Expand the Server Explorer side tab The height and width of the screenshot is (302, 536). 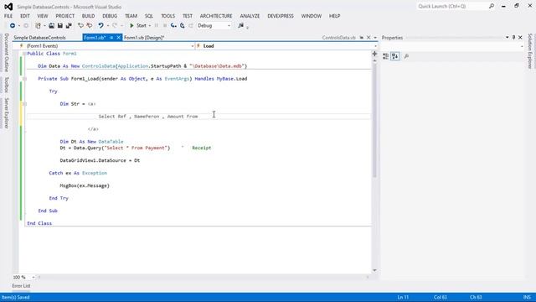[6, 113]
